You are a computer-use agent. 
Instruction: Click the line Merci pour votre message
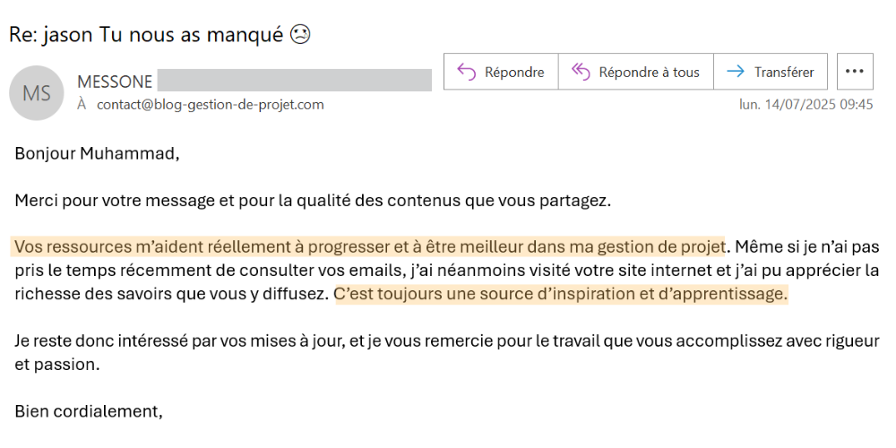313,201
